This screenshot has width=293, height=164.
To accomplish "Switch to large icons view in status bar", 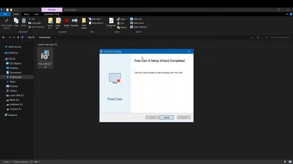I will pos(290,162).
